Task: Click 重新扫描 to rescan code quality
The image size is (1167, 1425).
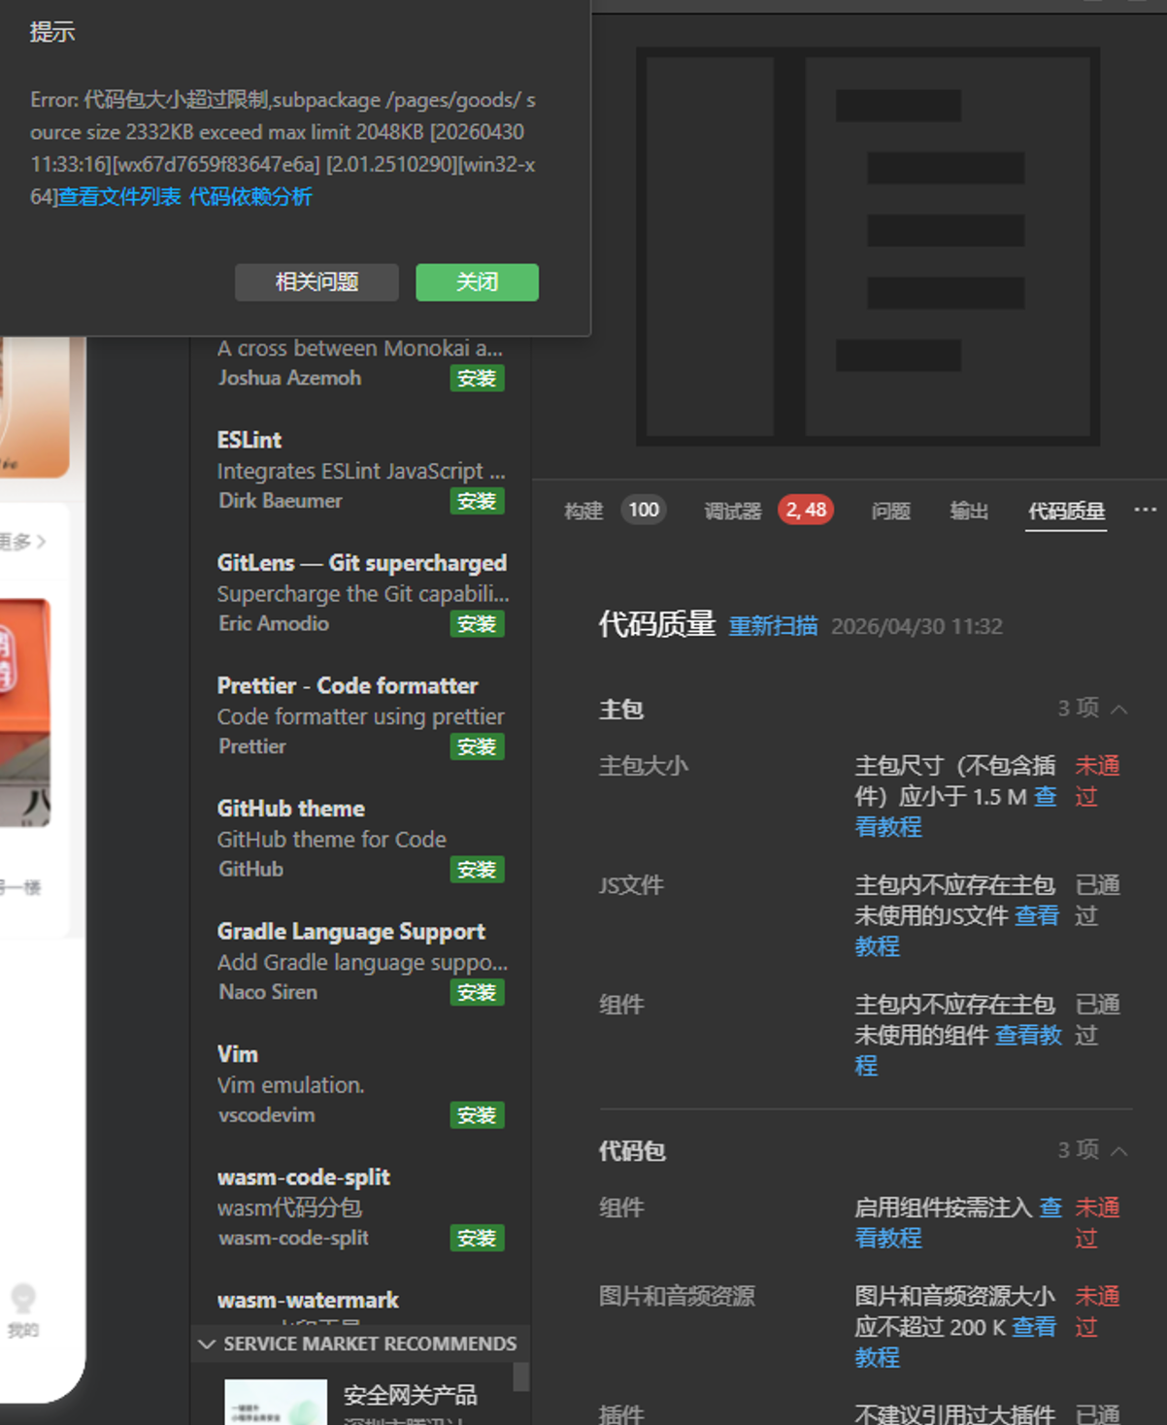Action: coord(773,626)
